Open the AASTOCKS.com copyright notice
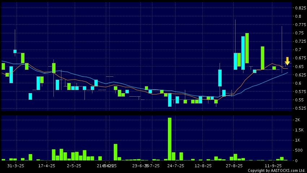Viewport: 307px width, 173px height. (276, 170)
